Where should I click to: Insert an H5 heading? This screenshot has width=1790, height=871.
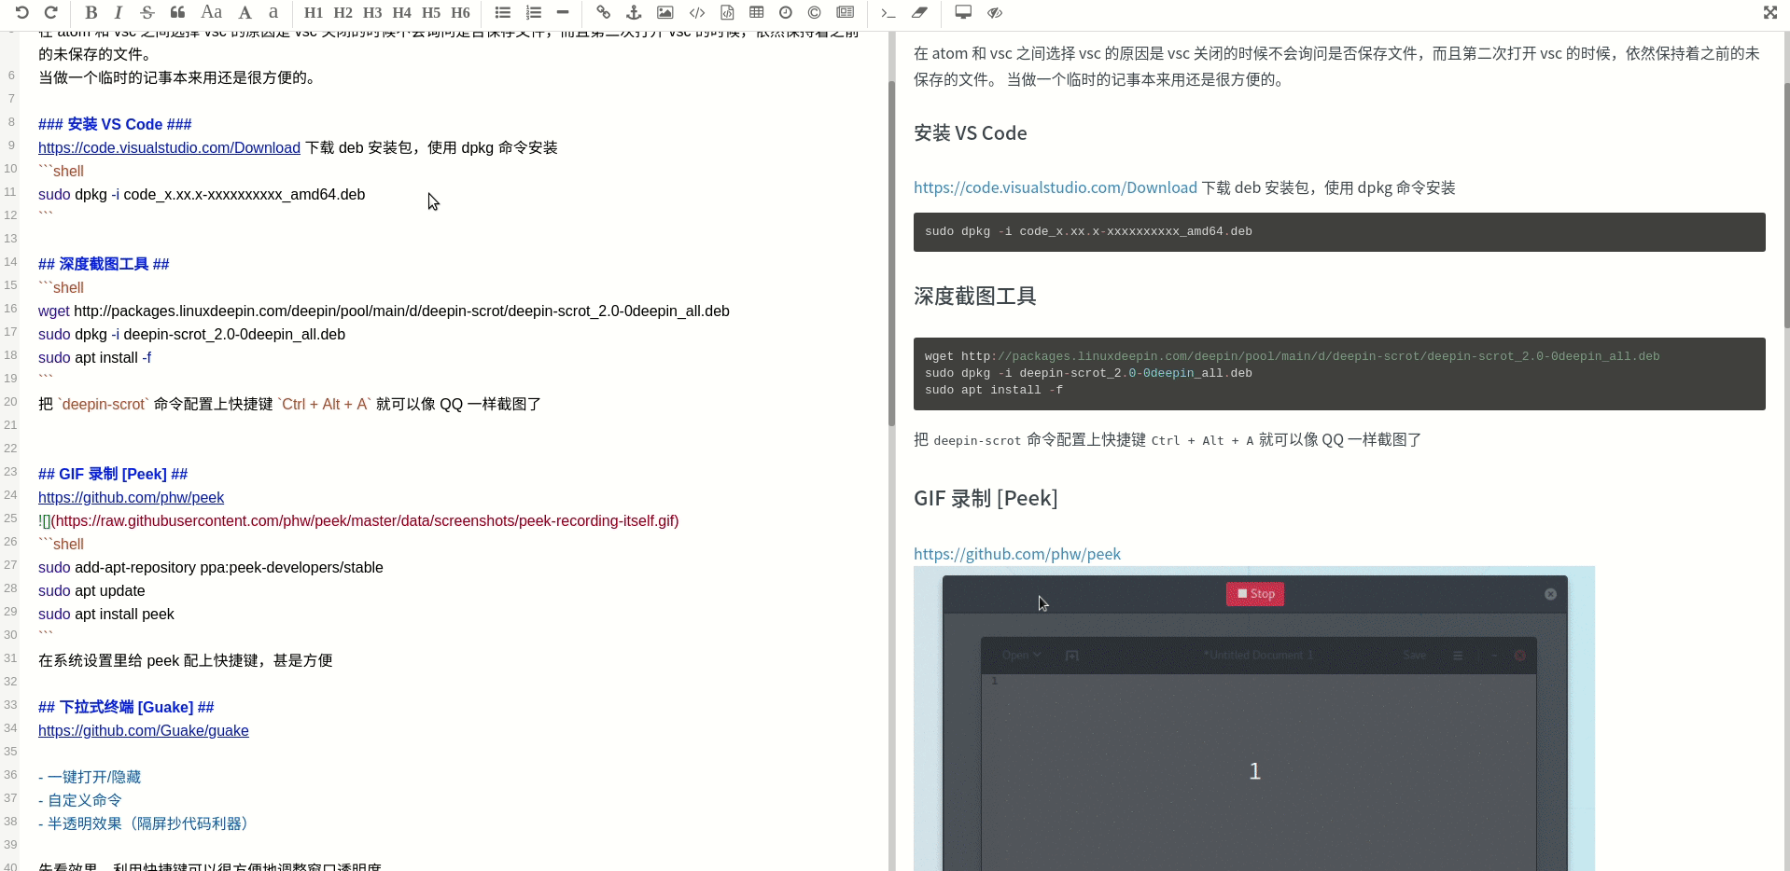(x=431, y=13)
